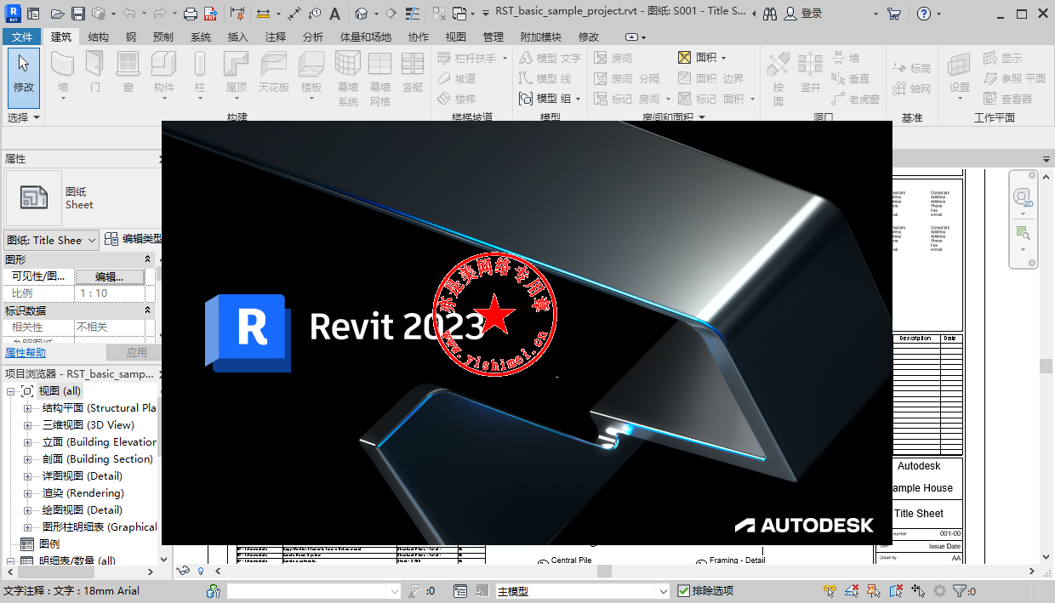Image resolution: width=1055 pixels, height=603 pixels.
Task: Select the 门 (Door) tool
Action: point(95,72)
